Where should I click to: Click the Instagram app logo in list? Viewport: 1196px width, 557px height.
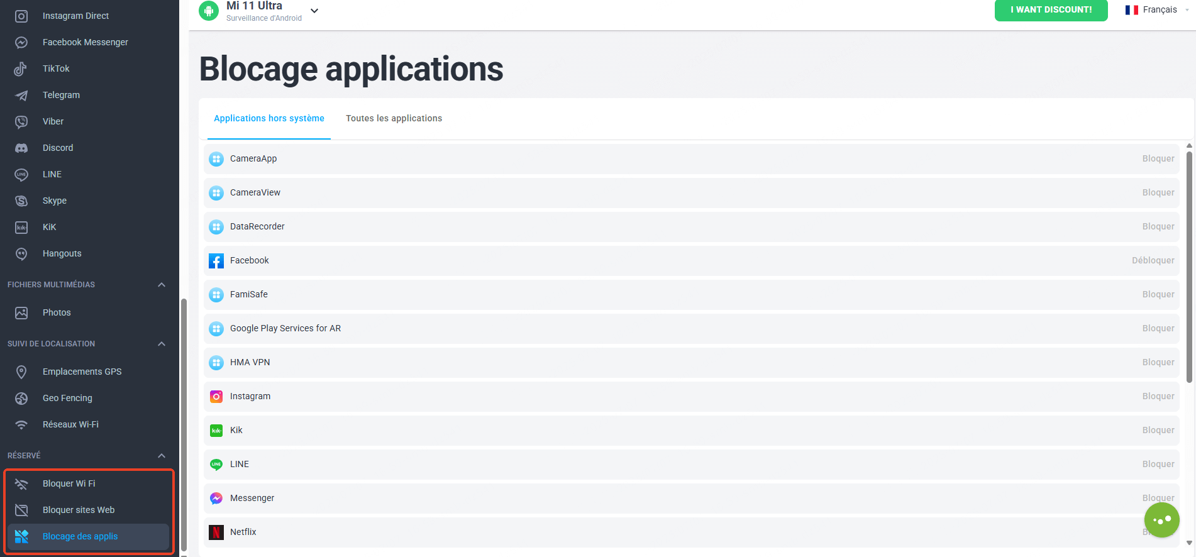click(216, 397)
